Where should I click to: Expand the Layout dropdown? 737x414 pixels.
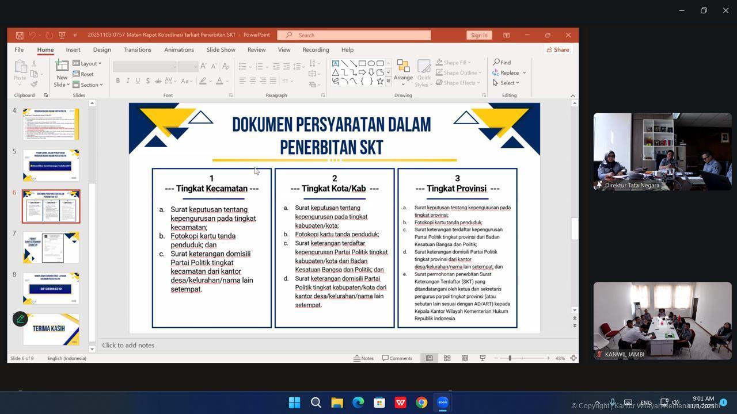tap(88, 63)
